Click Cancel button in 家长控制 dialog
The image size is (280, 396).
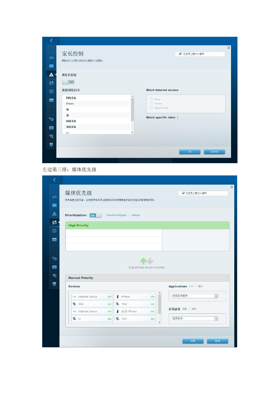click(x=214, y=152)
